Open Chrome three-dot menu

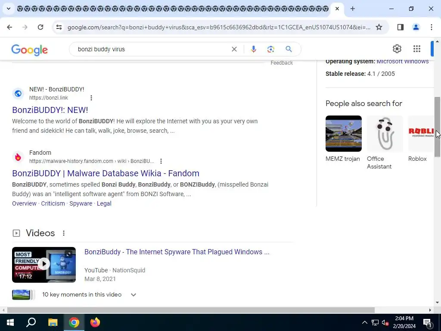click(431, 27)
